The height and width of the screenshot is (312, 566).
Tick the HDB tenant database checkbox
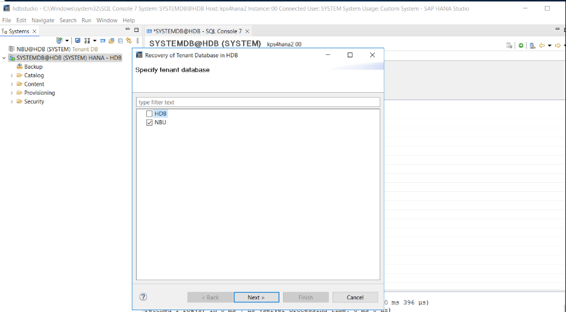tap(149, 114)
